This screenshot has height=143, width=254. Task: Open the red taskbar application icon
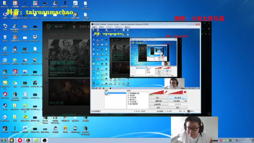20,140
